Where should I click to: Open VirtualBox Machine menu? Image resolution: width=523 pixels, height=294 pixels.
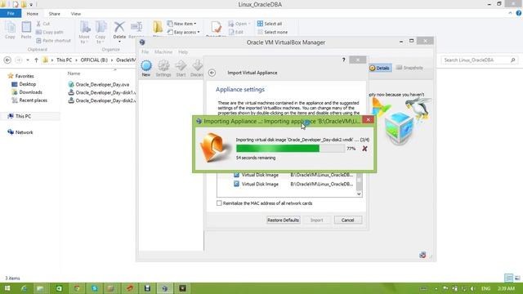coord(163,52)
